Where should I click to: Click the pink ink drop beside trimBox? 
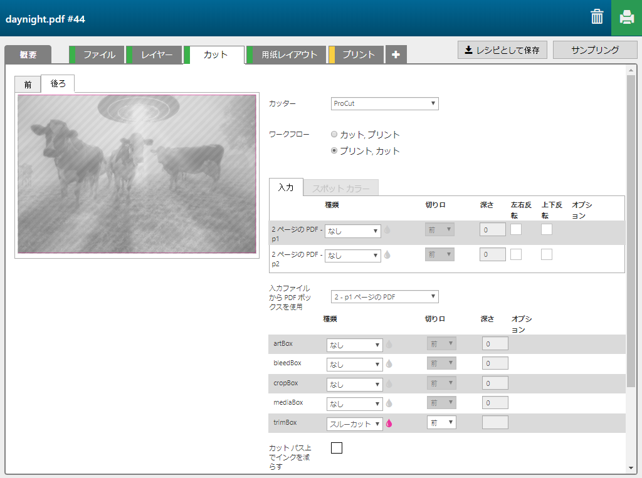click(x=389, y=423)
